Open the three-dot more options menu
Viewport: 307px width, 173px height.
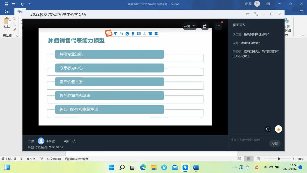pyautogui.click(x=218, y=26)
